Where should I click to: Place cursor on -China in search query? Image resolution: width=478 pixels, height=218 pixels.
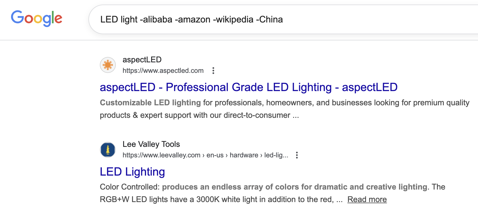coord(270,20)
